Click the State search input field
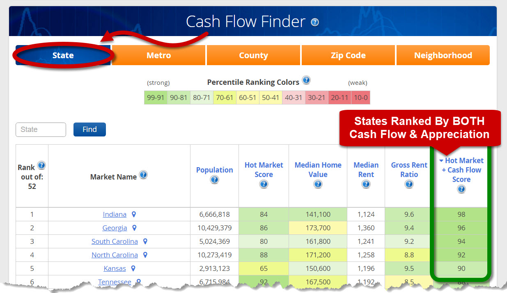 click(41, 129)
